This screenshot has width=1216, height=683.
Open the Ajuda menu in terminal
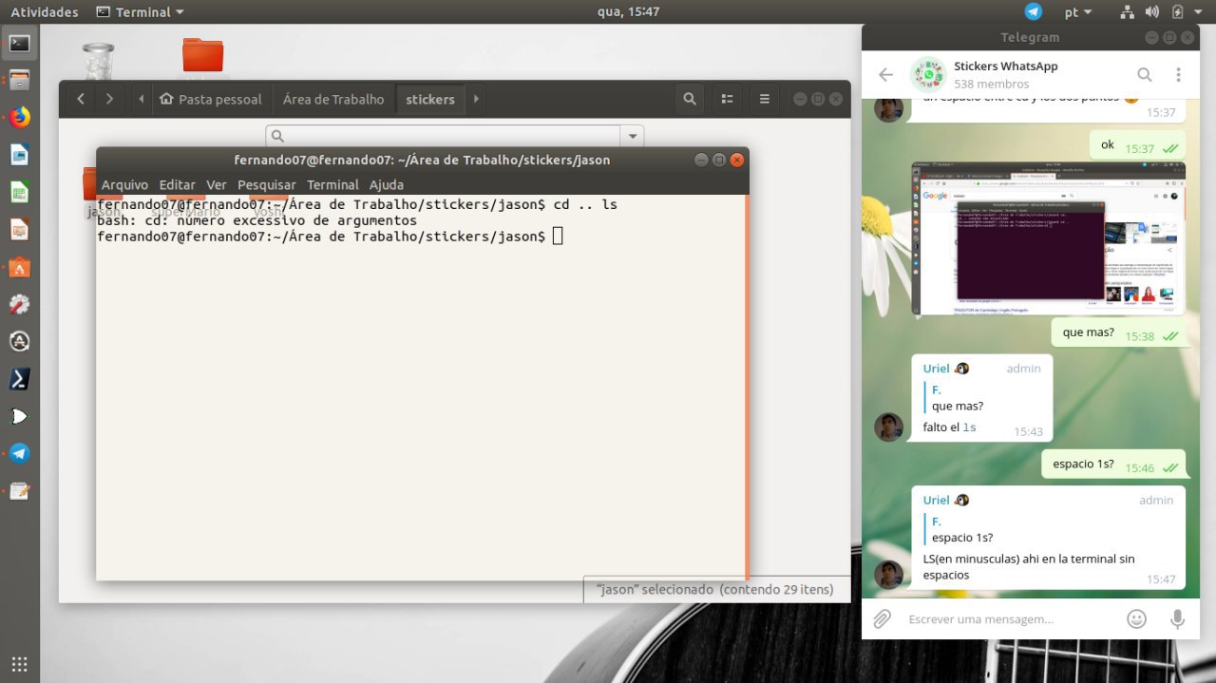[387, 184]
